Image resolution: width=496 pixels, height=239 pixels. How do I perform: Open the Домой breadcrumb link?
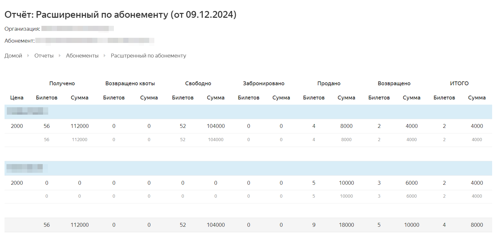pos(13,56)
